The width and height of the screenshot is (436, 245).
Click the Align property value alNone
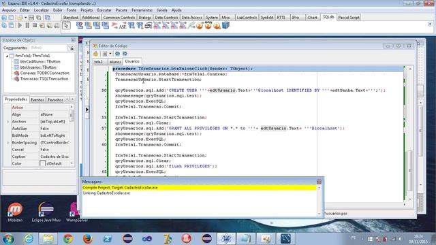click(x=54, y=114)
